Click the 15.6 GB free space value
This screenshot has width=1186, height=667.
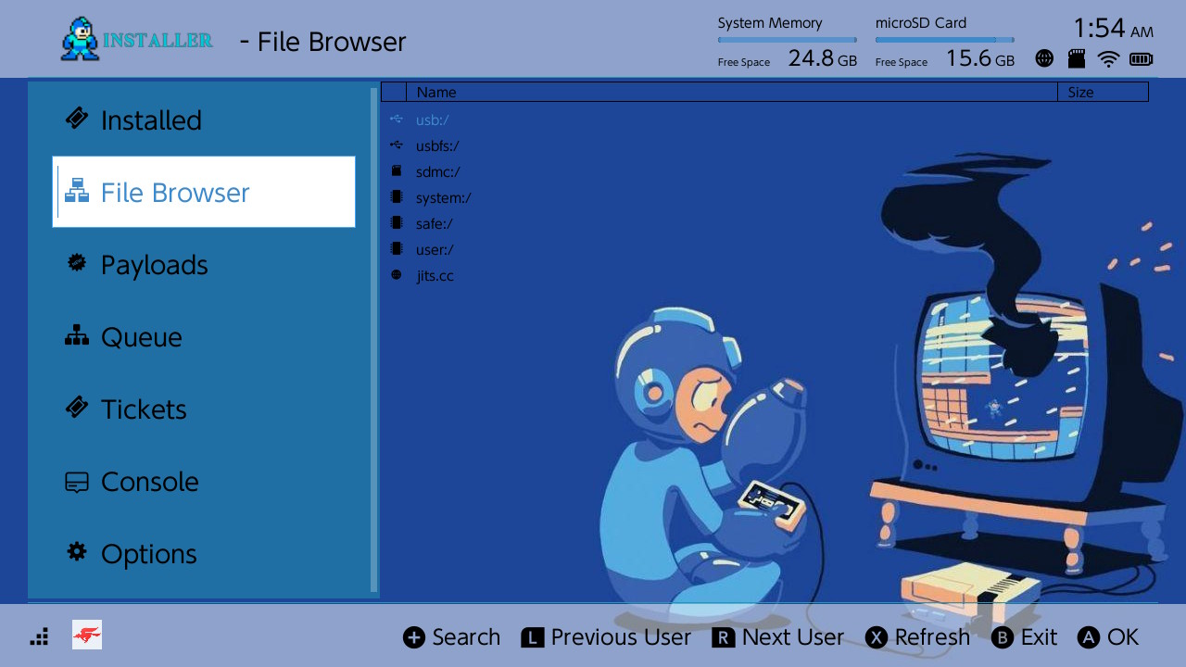(980, 59)
